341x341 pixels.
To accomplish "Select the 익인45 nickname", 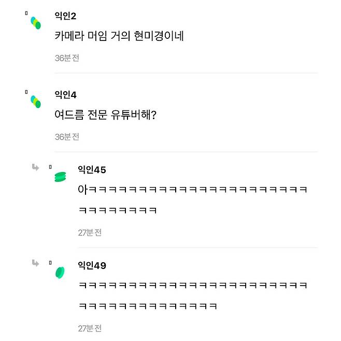I will tap(92, 169).
